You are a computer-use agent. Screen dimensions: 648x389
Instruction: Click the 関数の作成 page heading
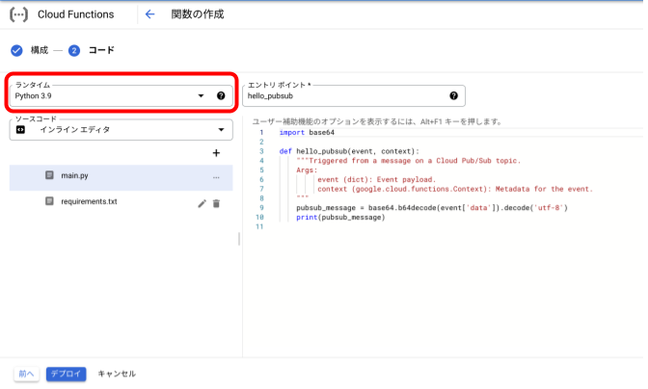(x=198, y=14)
